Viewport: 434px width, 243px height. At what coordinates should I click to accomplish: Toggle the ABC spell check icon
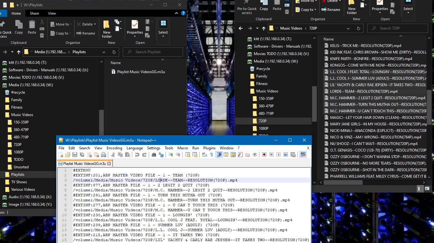pyautogui.click(x=302, y=155)
